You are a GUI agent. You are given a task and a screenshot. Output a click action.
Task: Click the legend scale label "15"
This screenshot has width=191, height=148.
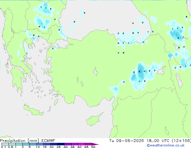[45, 147]
